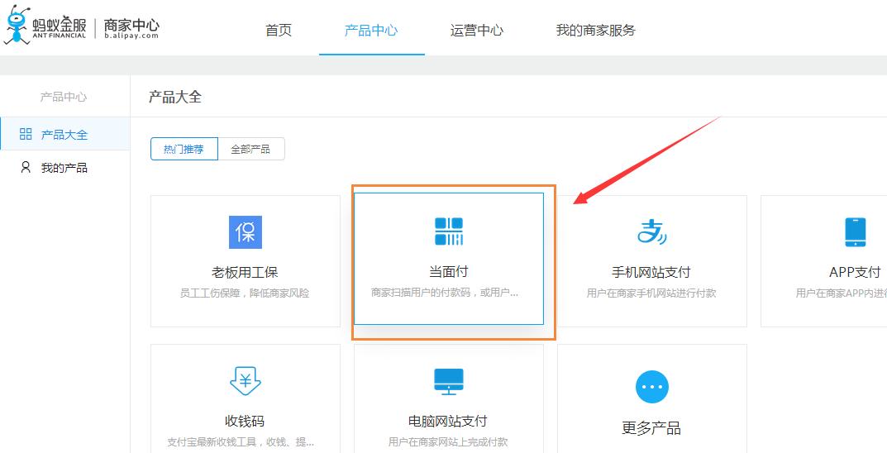
Task: Open the 运营中心 tab
Action: [x=476, y=31]
